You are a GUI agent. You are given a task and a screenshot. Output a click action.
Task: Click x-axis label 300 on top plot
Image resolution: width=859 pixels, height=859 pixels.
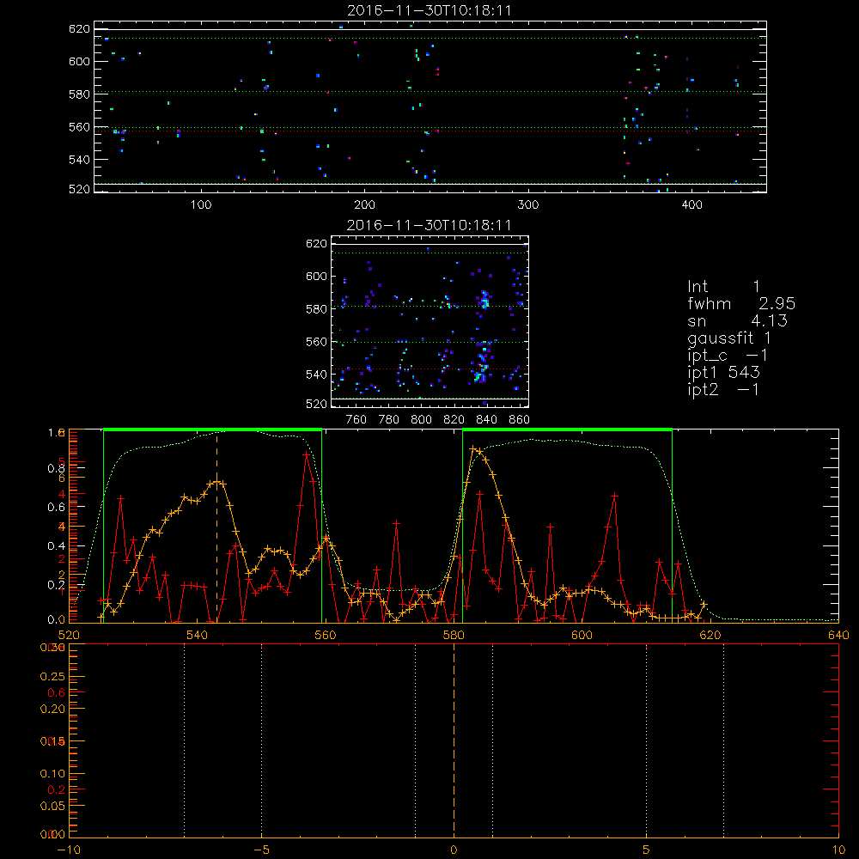coord(528,204)
